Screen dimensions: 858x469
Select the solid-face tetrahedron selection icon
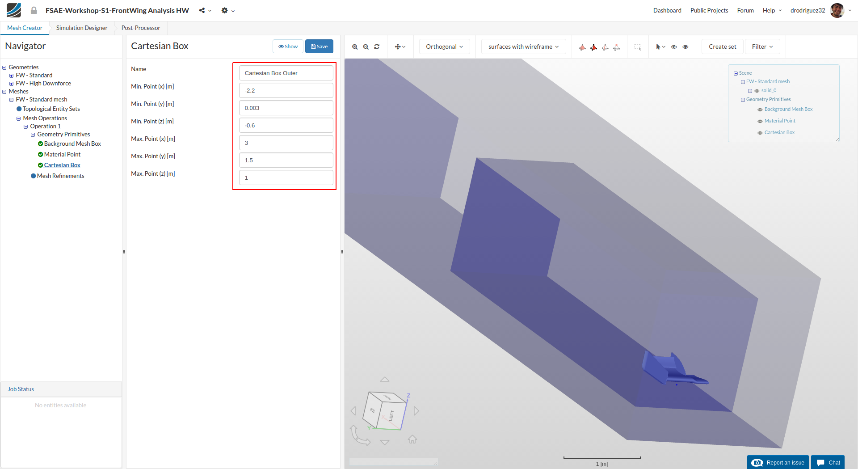point(582,47)
